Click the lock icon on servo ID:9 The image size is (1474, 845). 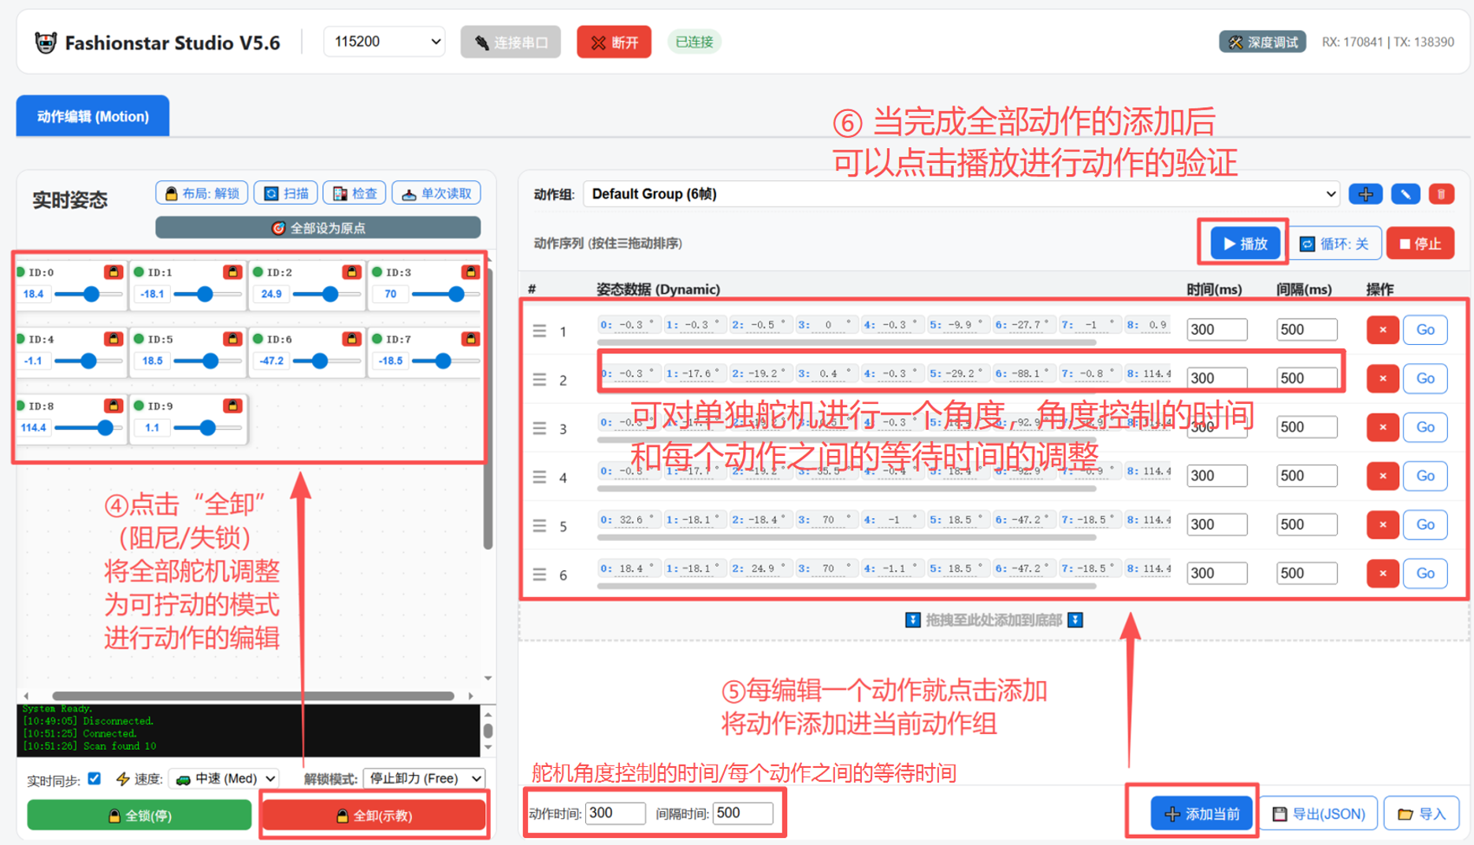click(x=232, y=406)
